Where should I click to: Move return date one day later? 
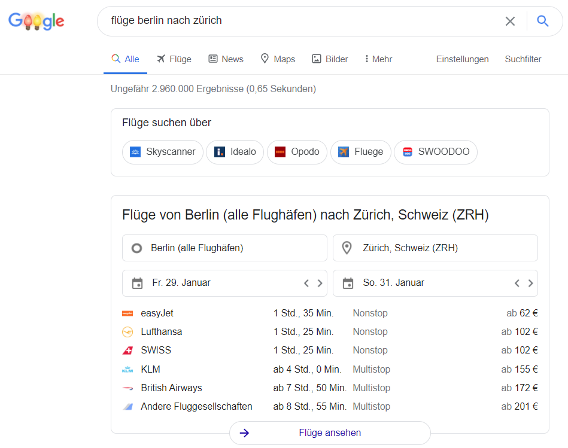[x=530, y=283]
